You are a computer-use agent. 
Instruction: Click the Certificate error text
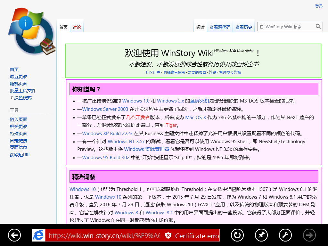197,236
